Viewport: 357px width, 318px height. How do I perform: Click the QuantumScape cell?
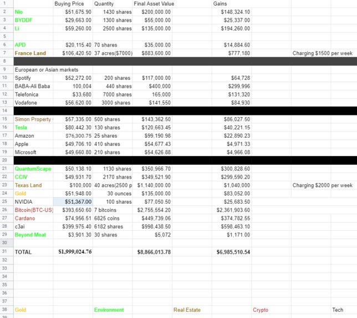[33, 169]
